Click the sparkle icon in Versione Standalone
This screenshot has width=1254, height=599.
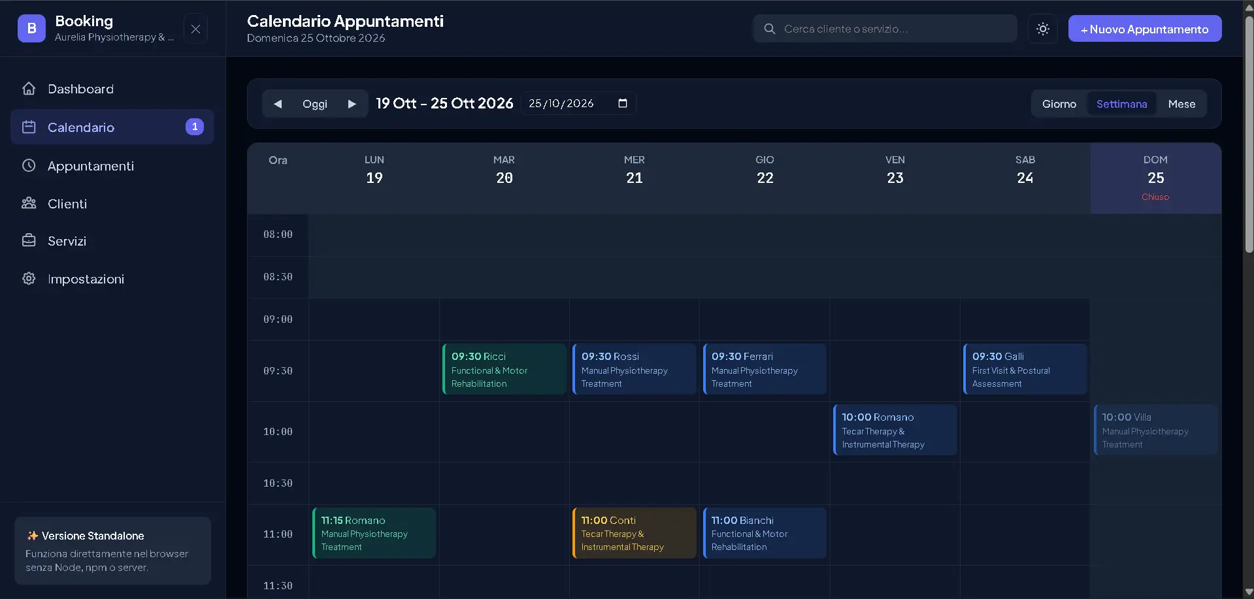[x=32, y=536]
